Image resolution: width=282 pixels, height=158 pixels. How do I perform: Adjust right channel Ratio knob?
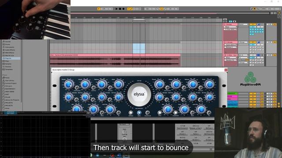coord(209,85)
